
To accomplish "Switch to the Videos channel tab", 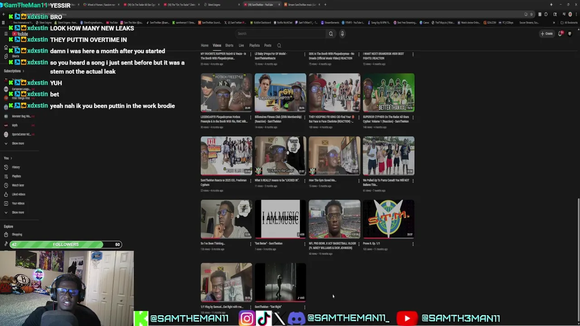I will point(217,45).
